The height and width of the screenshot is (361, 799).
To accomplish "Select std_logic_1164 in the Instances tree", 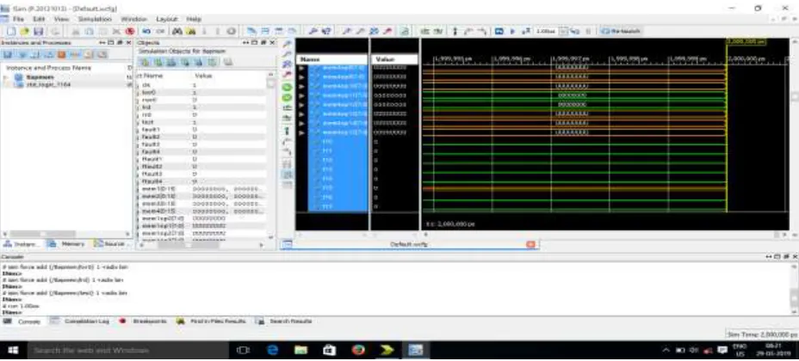I will pos(48,84).
